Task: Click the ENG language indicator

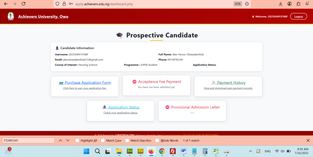Action: 267,151
